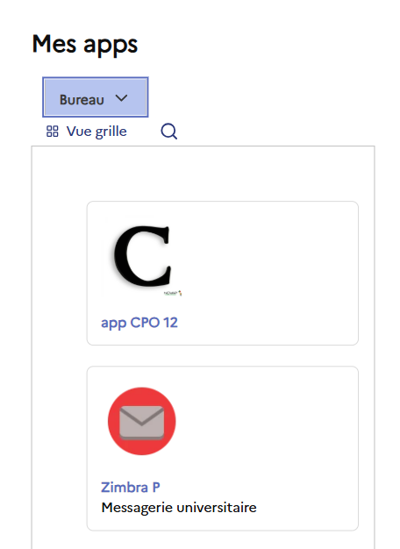Select the Zimbra P app card
Screen dimensions: 400x549
(x=223, y=448)
